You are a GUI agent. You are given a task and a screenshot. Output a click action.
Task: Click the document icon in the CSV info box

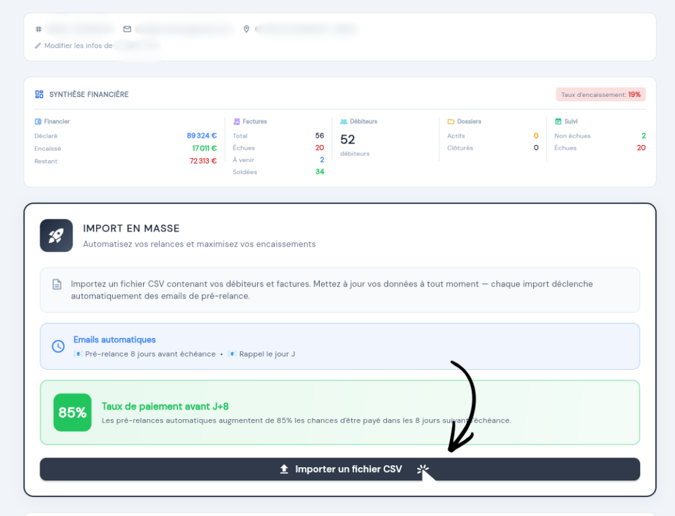pos(57,285)
